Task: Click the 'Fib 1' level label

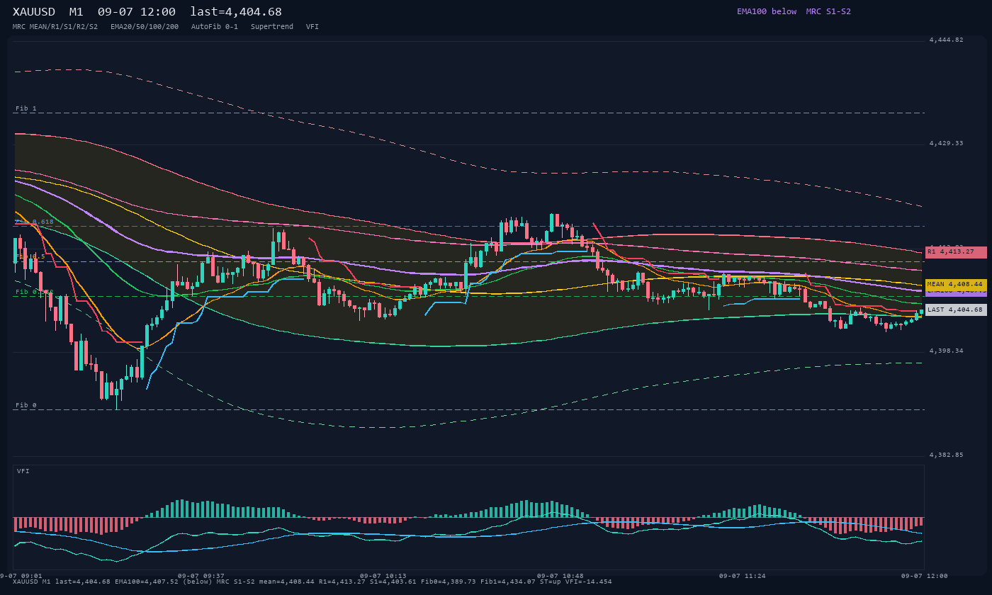Action: (26, 108)
